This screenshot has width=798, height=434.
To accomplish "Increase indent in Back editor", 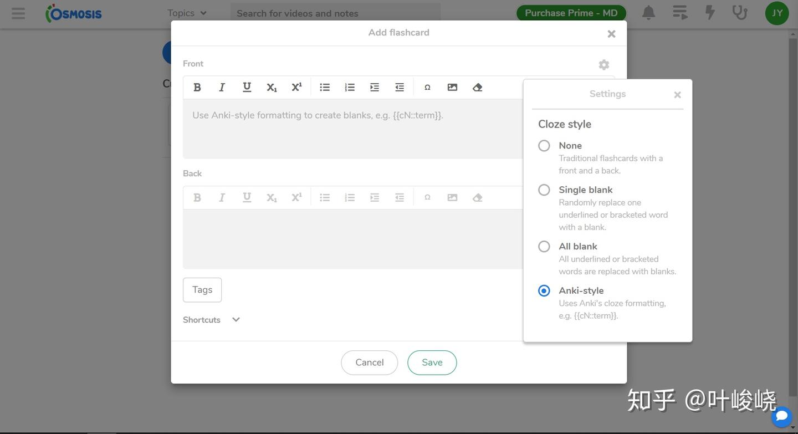I will tap(375, 197).
